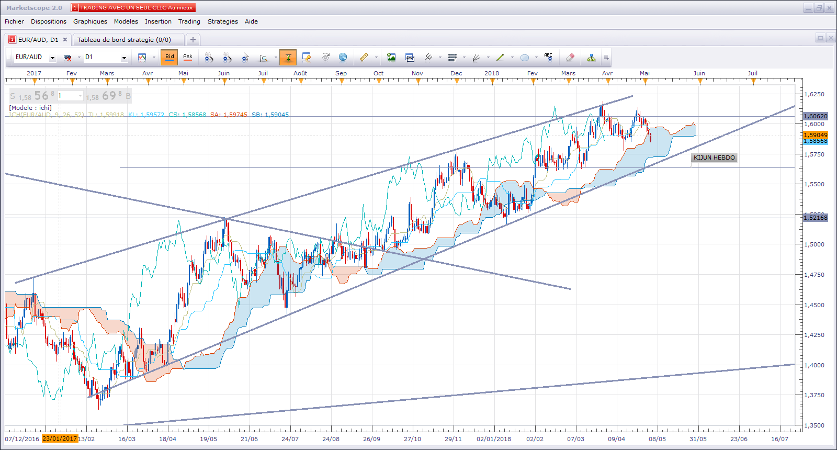
Task: Select the eraser tool
Action: pos(570,58)
